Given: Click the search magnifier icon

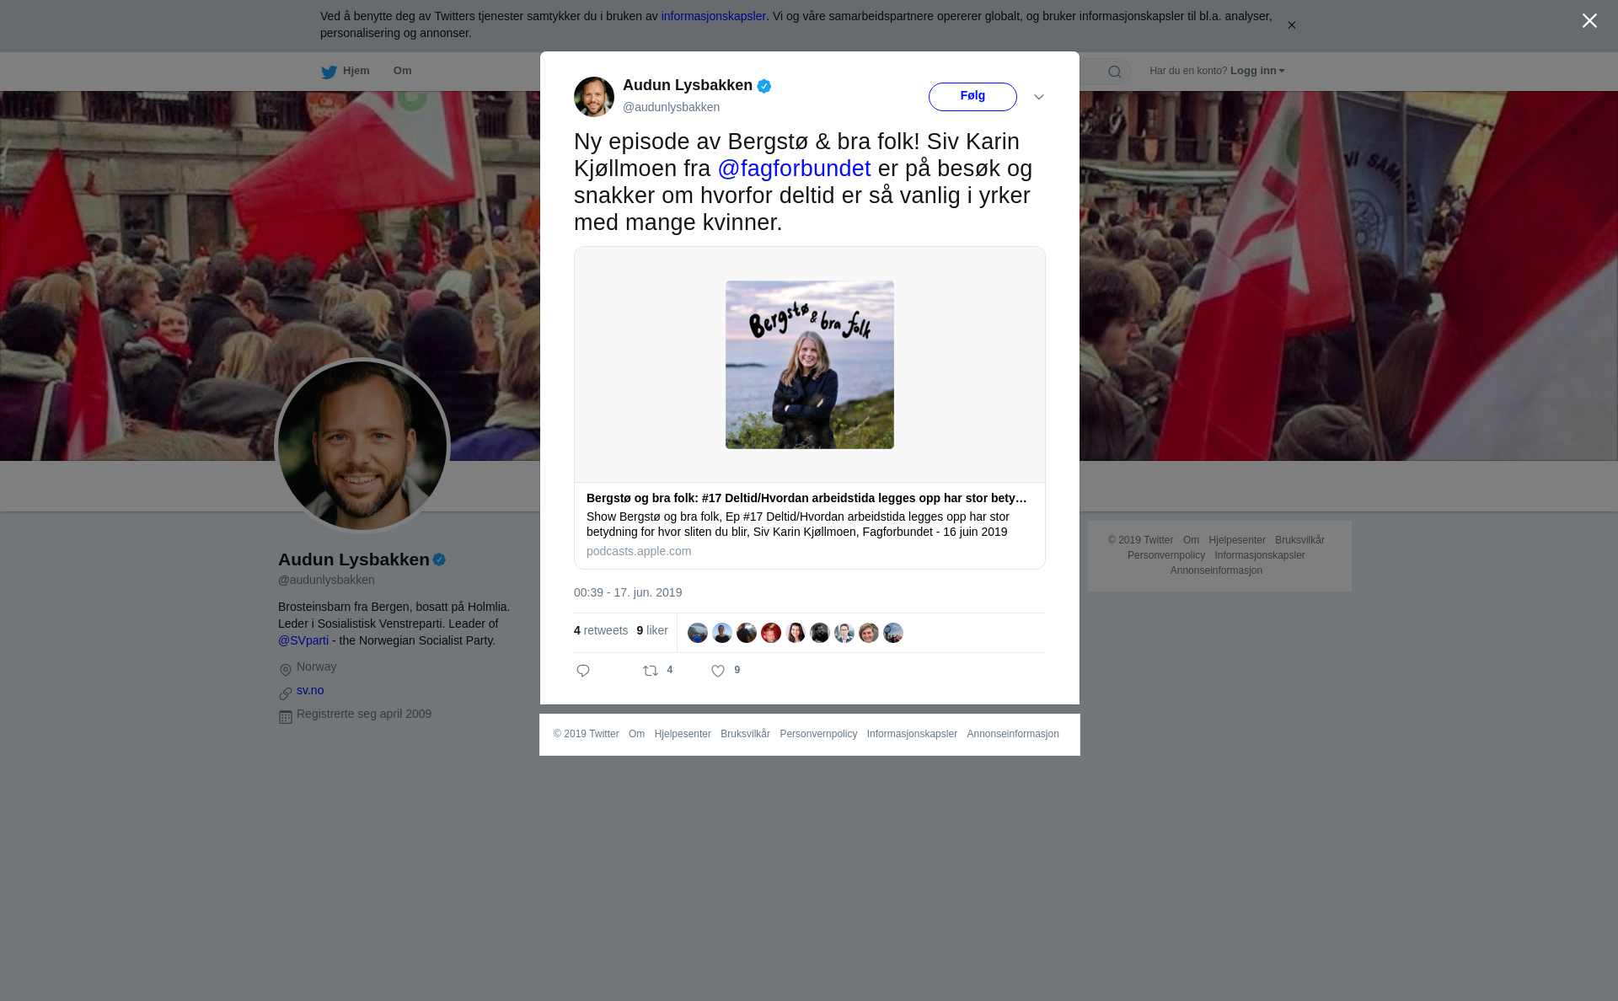Looking at the screenshot, I should [x=1115, y=72].
